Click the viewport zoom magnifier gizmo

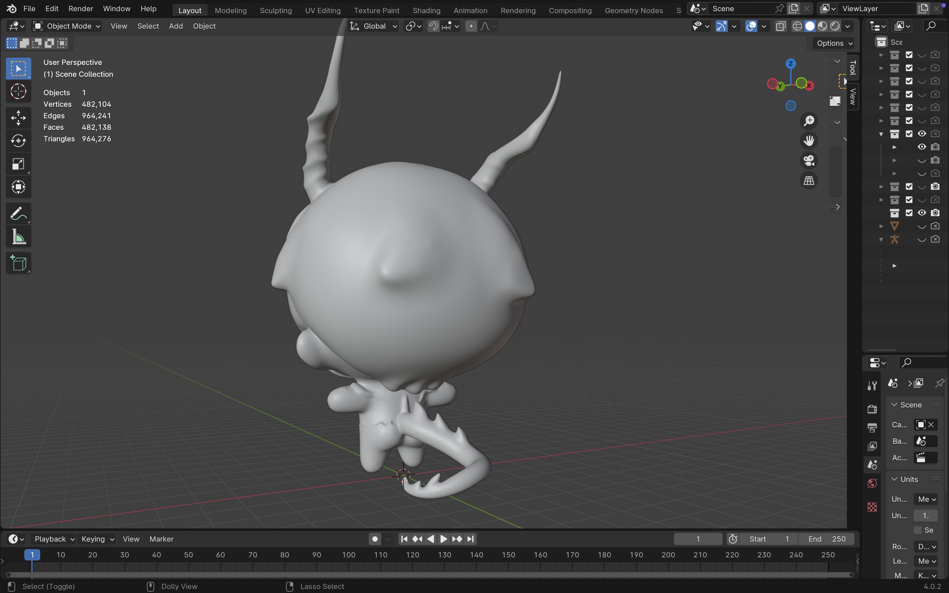[809, 121]
